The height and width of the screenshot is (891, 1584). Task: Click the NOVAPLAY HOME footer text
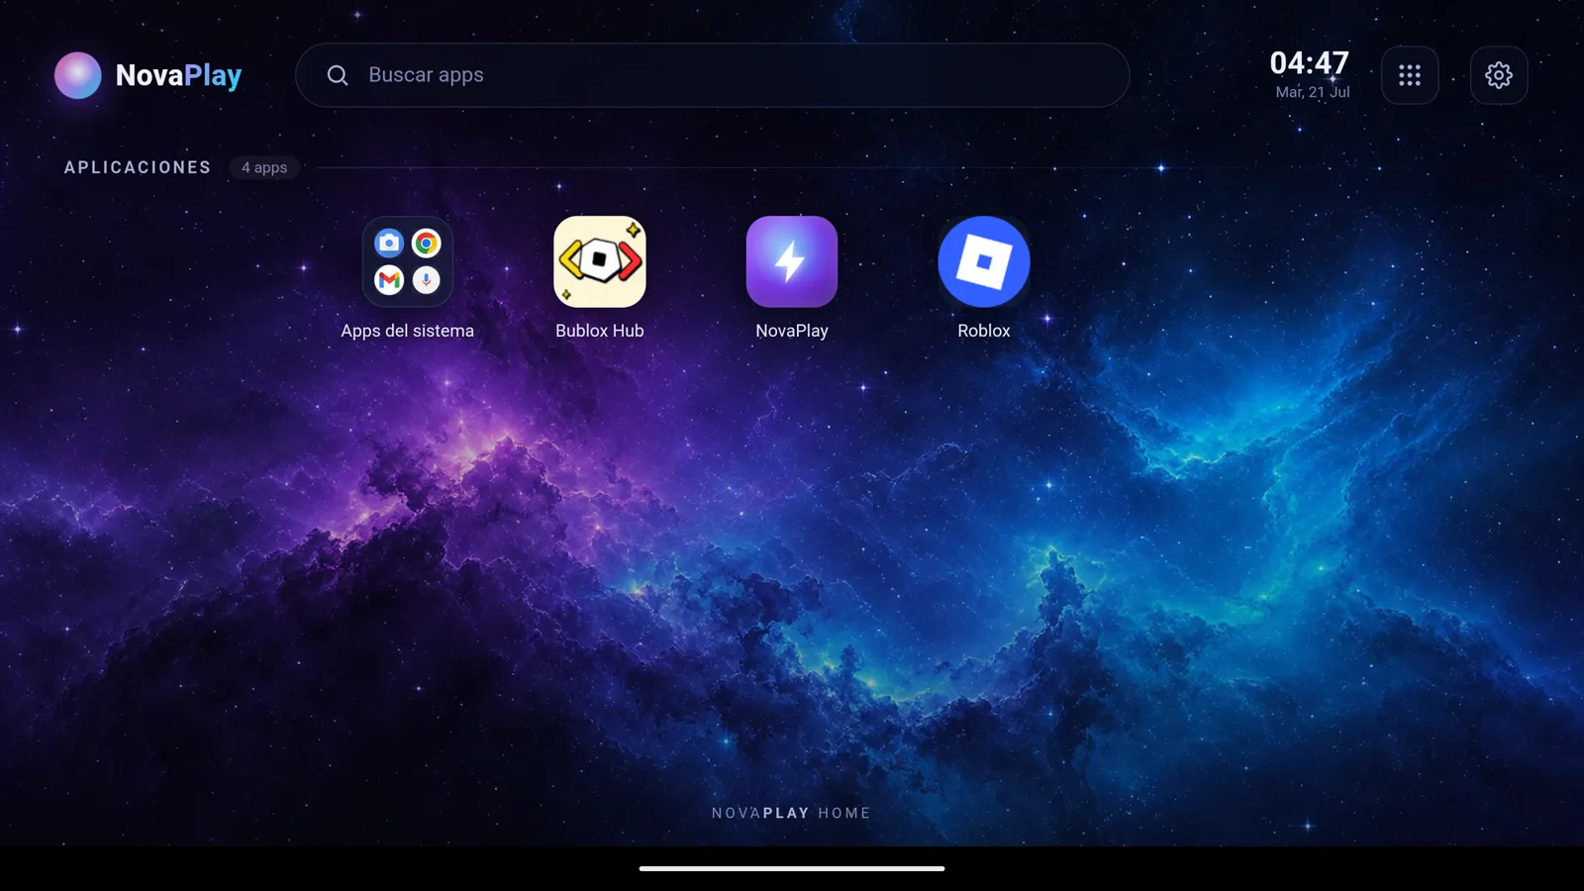point(791,813)
